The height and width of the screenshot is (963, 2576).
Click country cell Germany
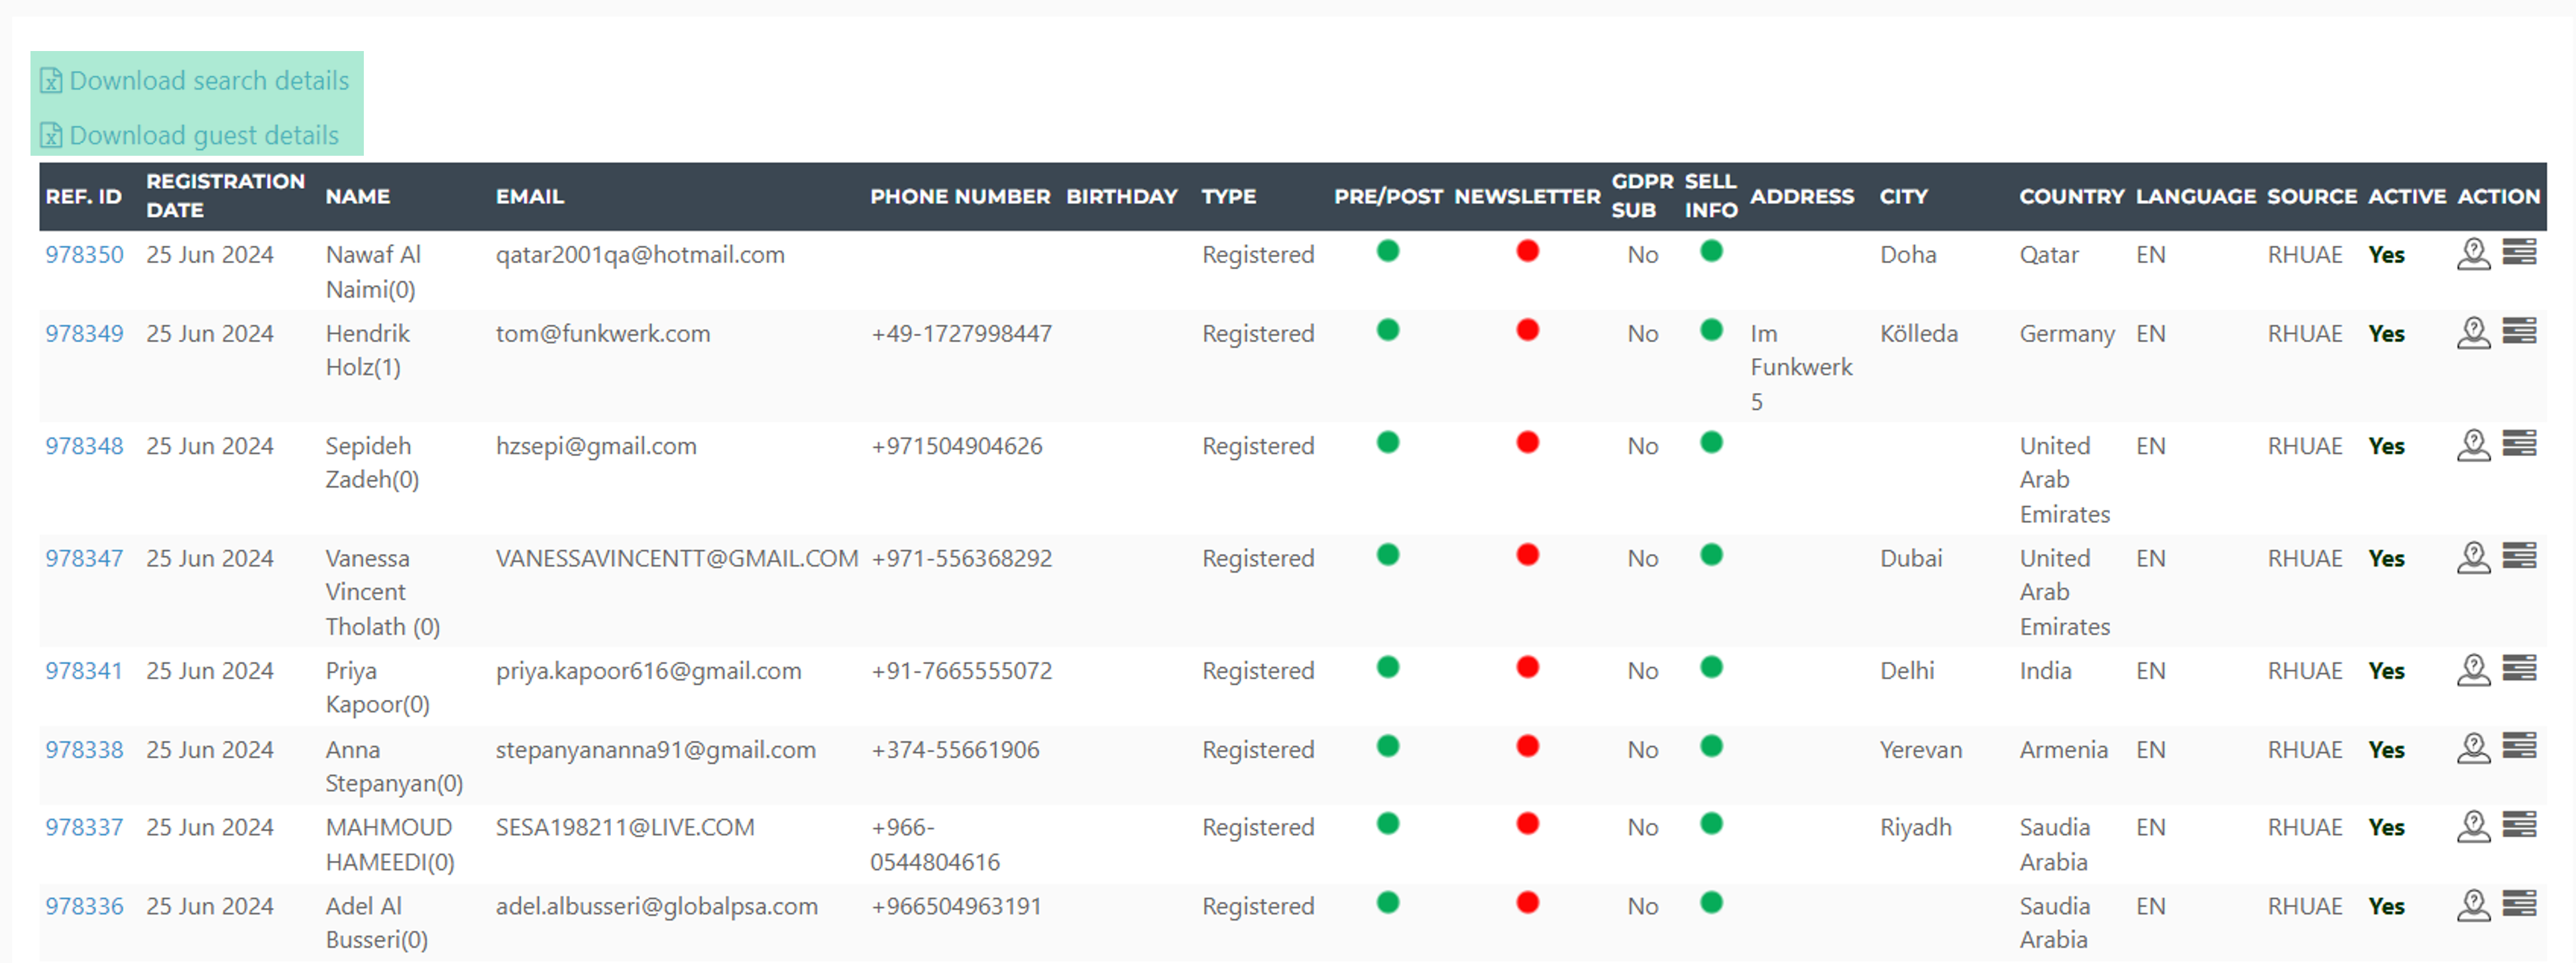[2066, 334]
